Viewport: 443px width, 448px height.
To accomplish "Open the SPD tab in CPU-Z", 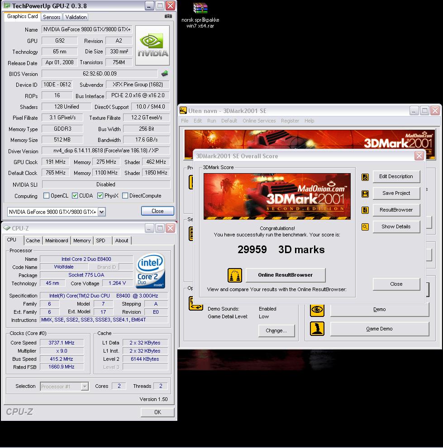I will 100,241.
